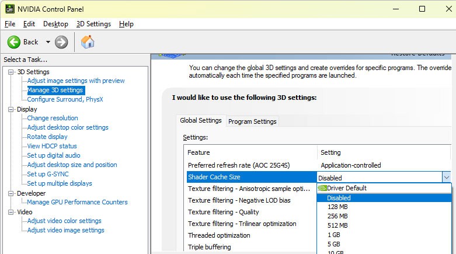
Task: Open the 3D Settings menu
Action: point(93,24)
